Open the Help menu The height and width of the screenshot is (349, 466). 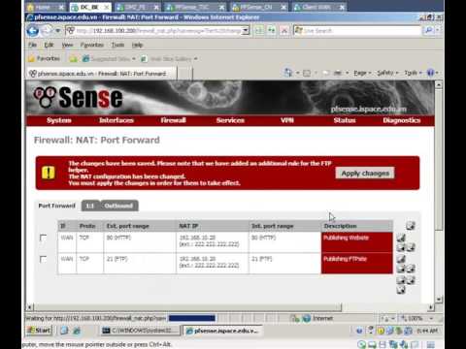tap(137, 45)
